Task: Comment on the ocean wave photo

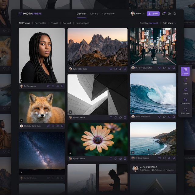Action: pyautogui.click(x=164, y=116)
